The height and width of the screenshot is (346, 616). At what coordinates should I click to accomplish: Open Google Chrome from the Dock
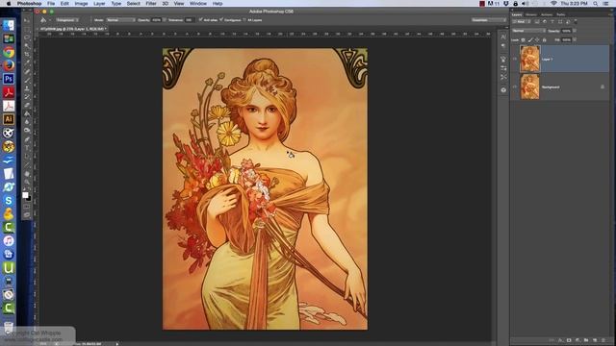tap(9, 52)
